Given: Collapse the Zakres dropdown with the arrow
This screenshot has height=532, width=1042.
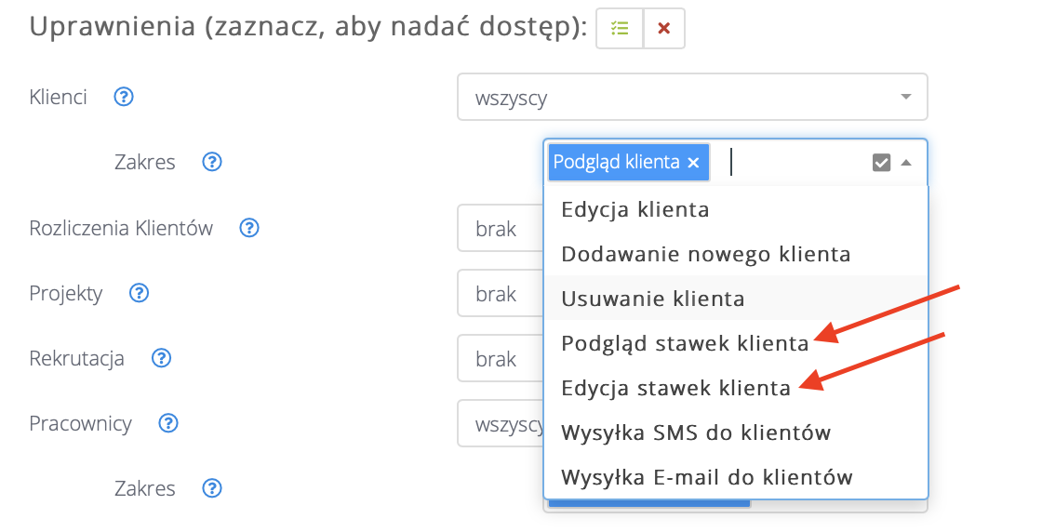Looking at the screenshot, I should click(x=906, y=163).
